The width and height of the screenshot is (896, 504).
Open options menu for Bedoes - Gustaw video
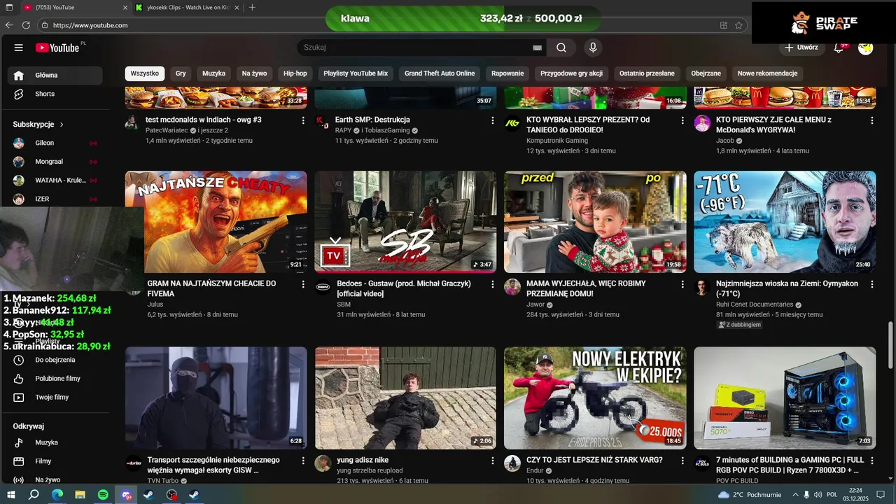click(x=493, y=284)
